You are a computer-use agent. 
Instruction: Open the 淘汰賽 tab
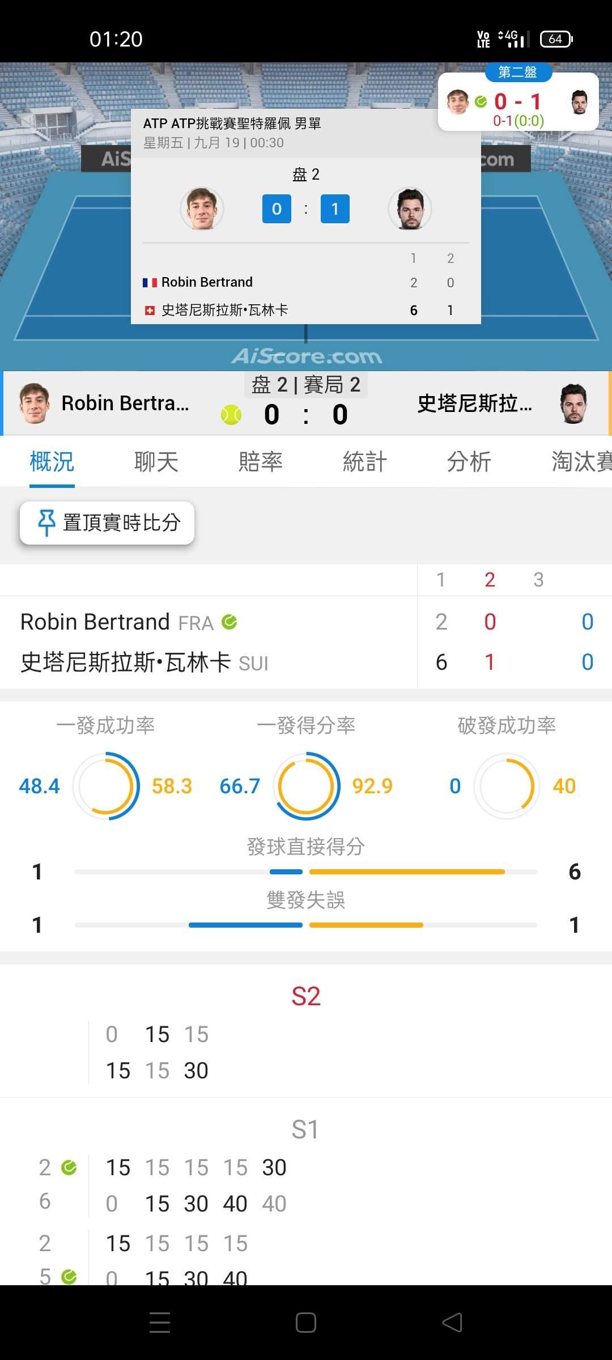[582, 461]
